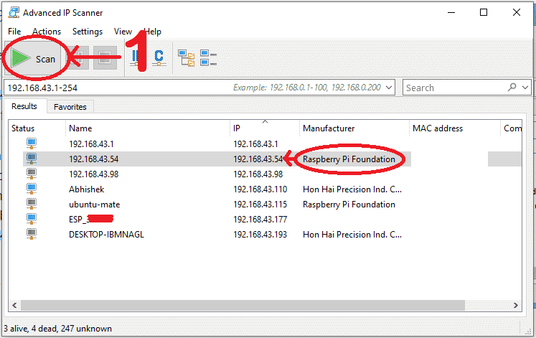Click the device icon next to ubuntu-mate
Screen dimensions: 536x338
32,204
